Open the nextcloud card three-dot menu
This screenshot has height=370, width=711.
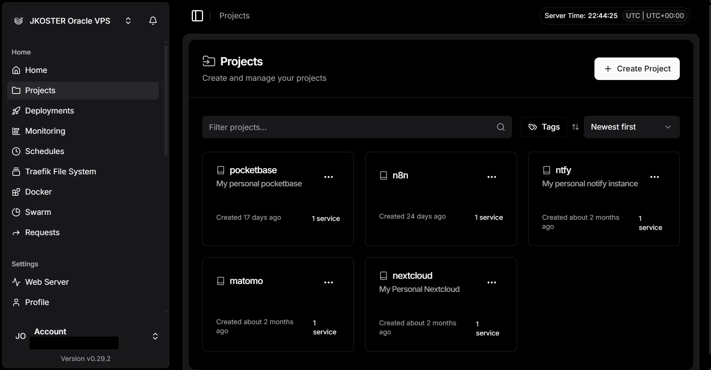click(492, 282)
